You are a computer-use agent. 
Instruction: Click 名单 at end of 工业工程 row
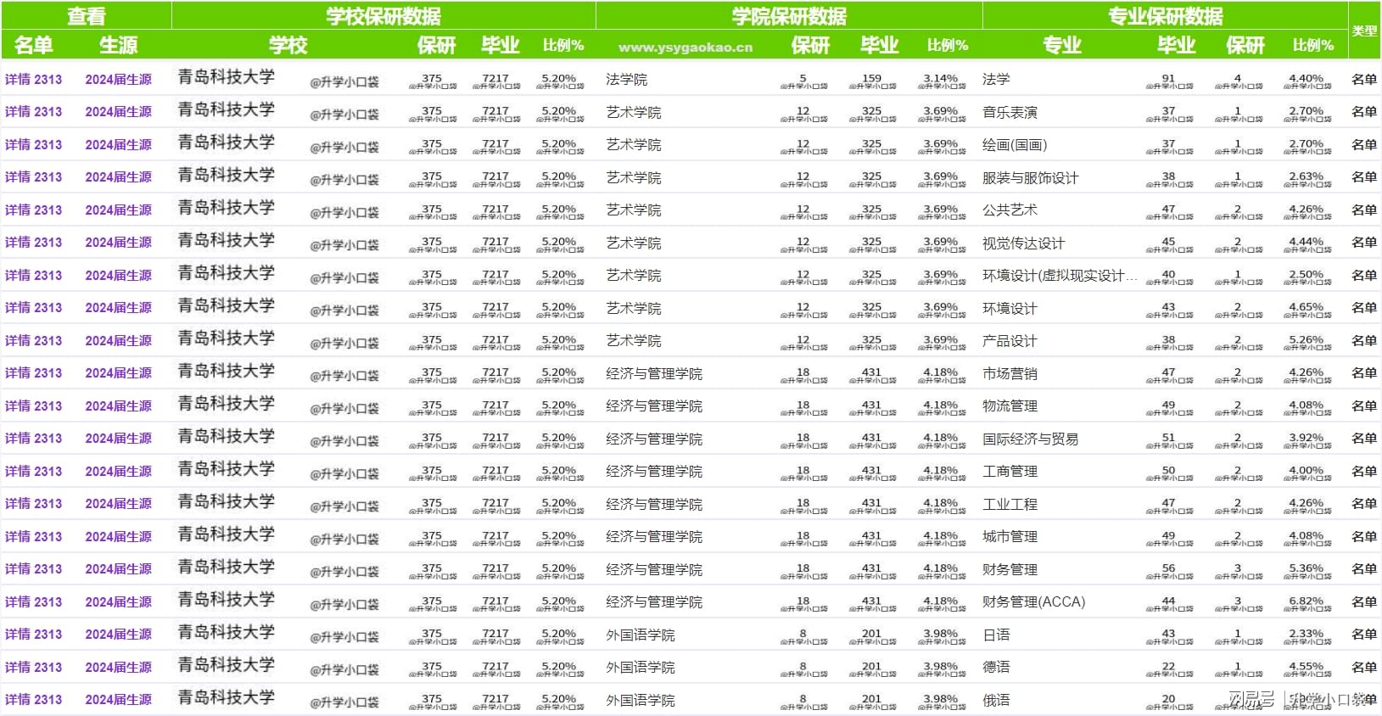pos(1363,503)
